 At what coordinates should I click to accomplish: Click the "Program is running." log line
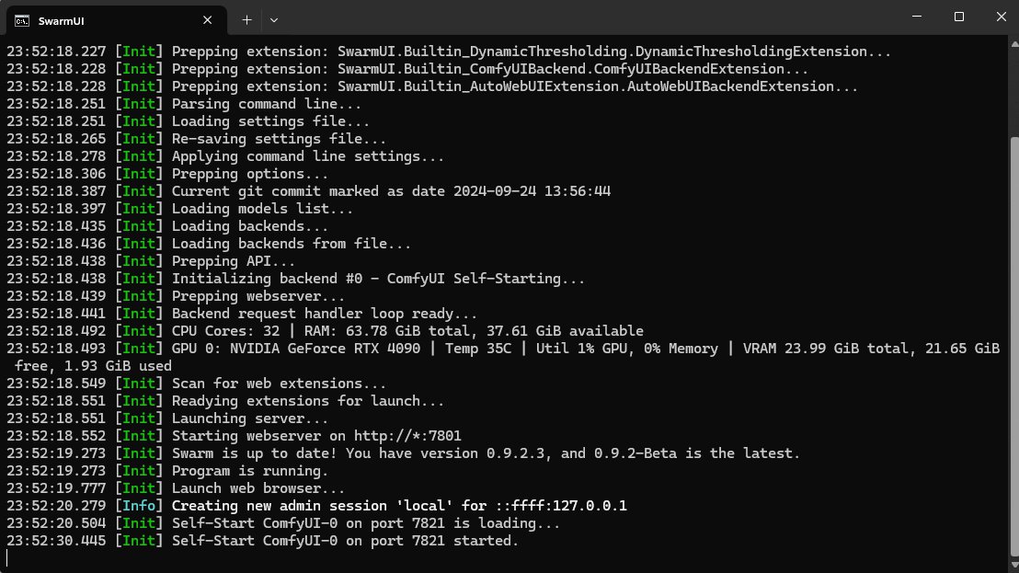pyautogui.click(x=248, y=471)
